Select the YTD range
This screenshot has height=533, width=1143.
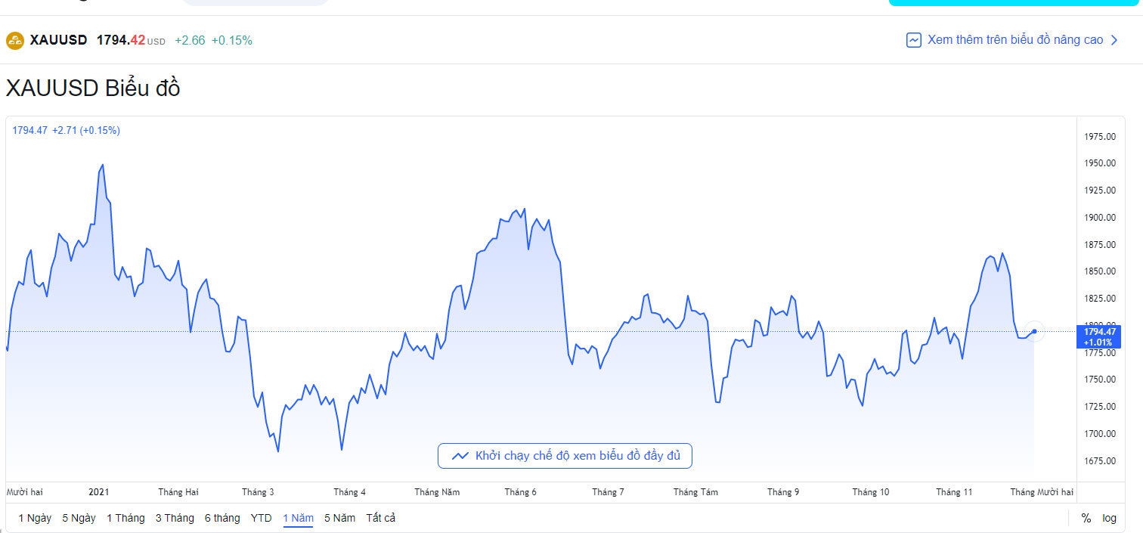(x=261, y=518)
